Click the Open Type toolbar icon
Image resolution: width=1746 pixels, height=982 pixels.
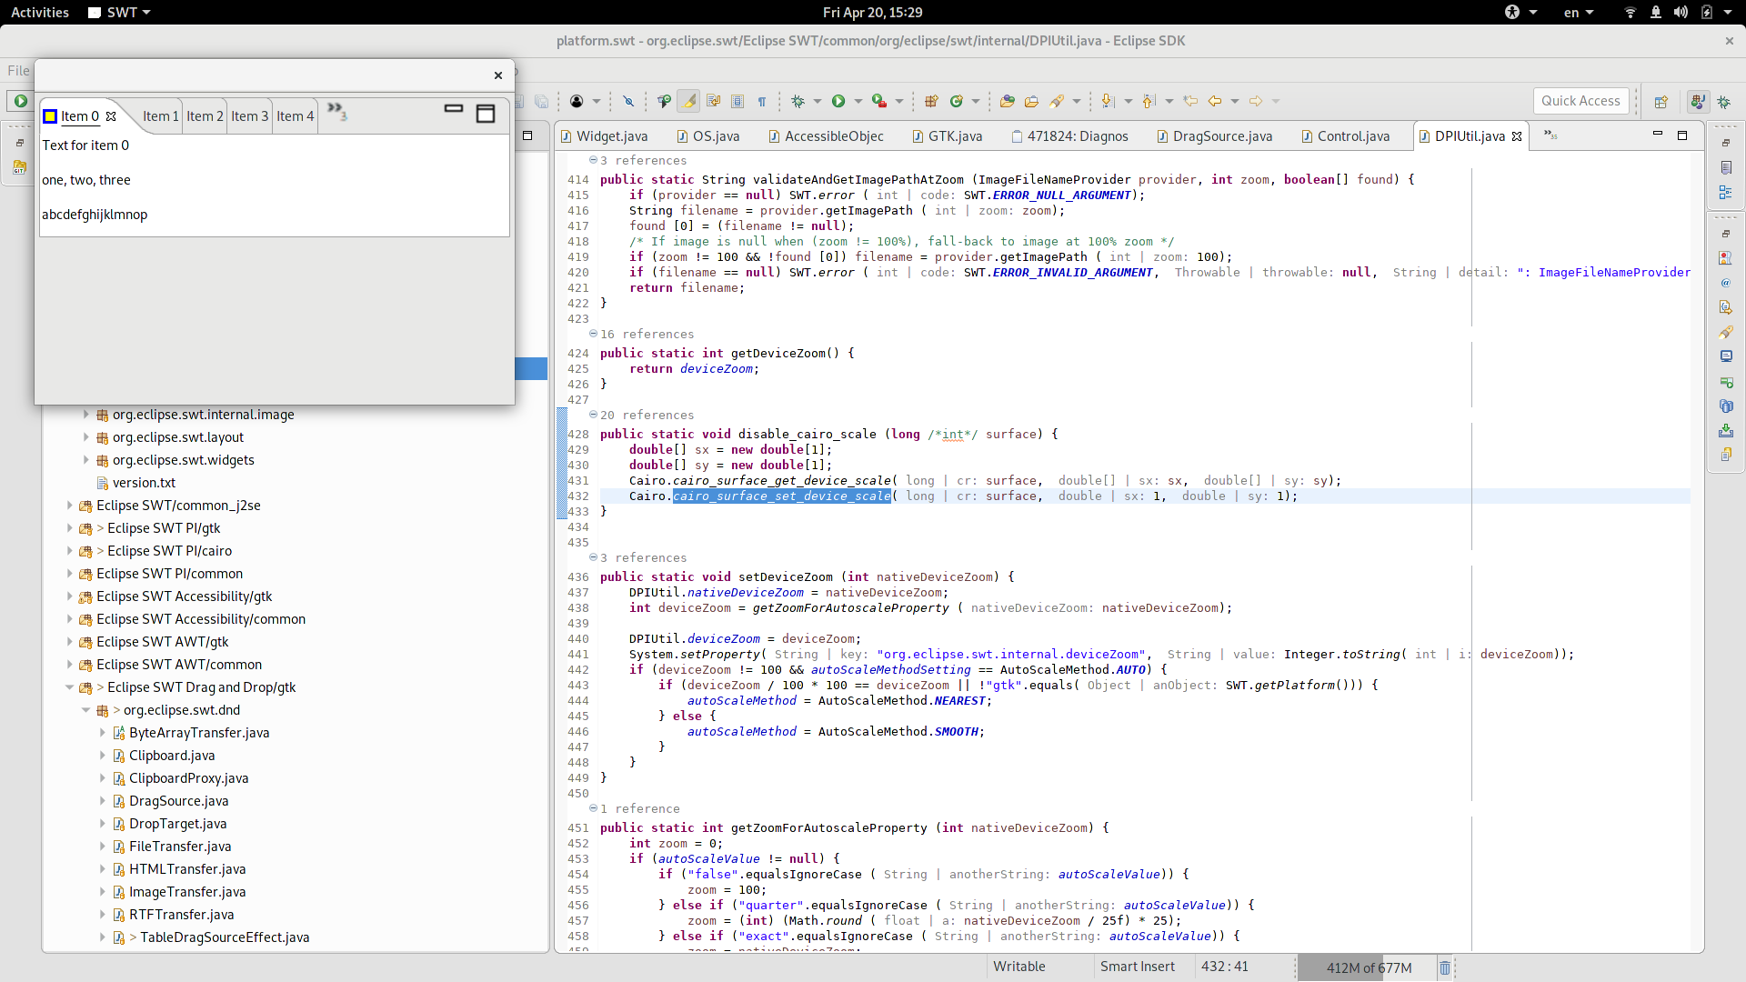pyautogui.click(x=1007, y=101)
